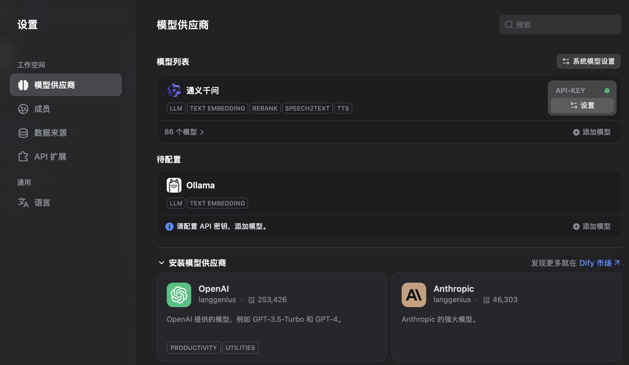Click 添加模型 for 通义千问

[592, 132]
